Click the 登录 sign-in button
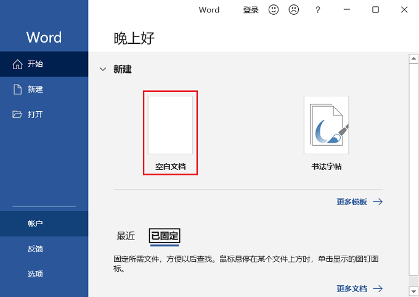This screenshot has width=419, height=297. point(251,10)
